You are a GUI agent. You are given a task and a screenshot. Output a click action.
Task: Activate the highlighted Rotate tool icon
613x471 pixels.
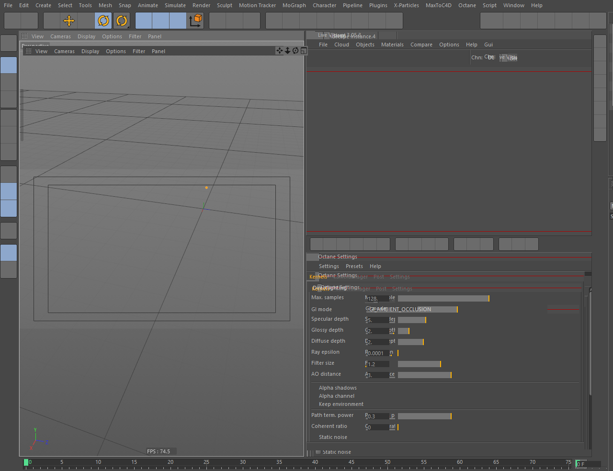(103, 21)
